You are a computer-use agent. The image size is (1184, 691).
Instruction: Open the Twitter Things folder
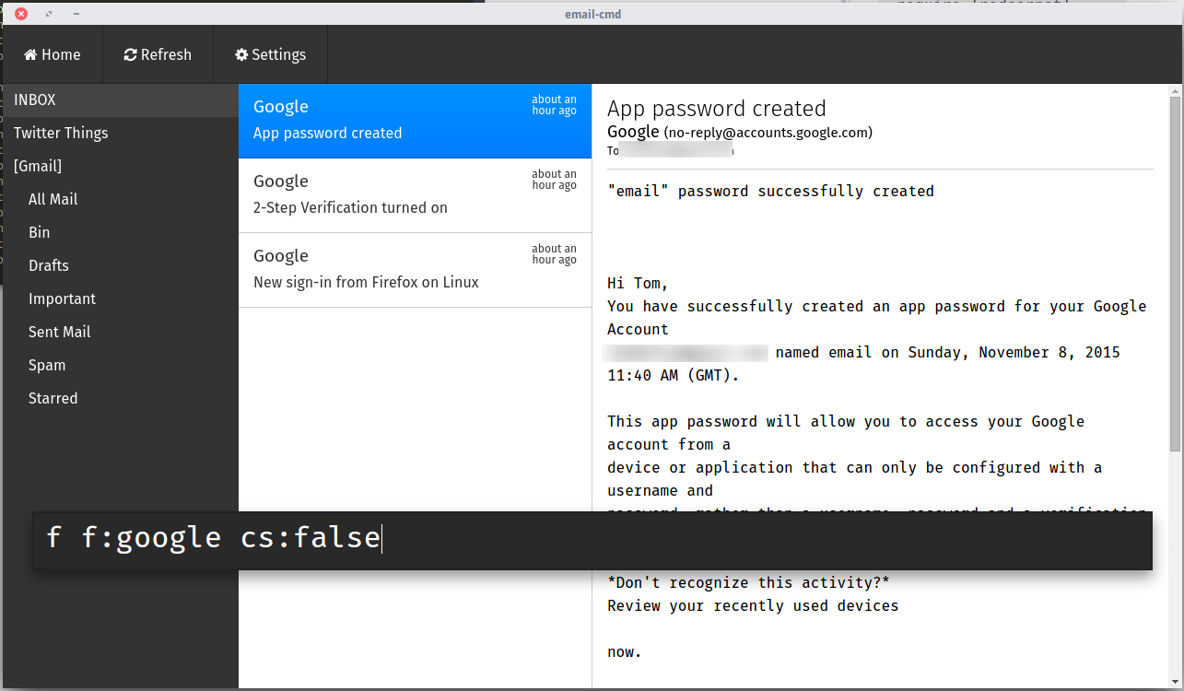click(120, 133)
